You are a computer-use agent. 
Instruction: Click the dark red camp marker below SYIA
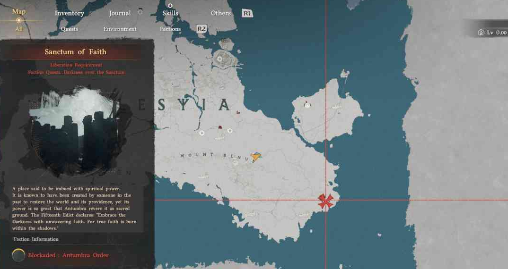click(220, 127)
